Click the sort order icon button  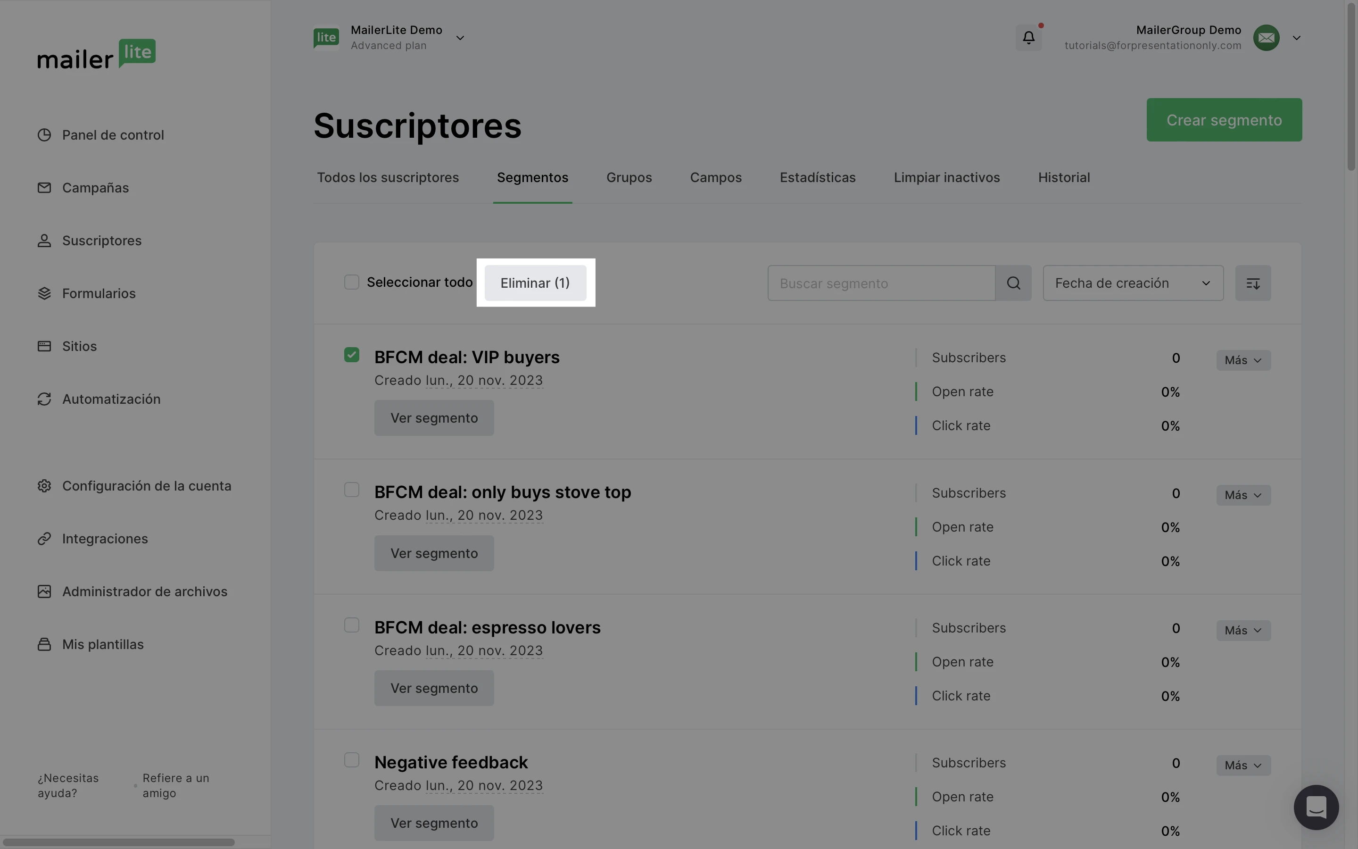point(1252,283)
